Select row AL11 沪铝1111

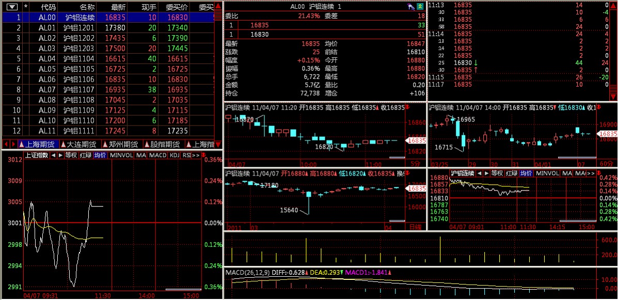pyautogui.click(x=108, y=130)
